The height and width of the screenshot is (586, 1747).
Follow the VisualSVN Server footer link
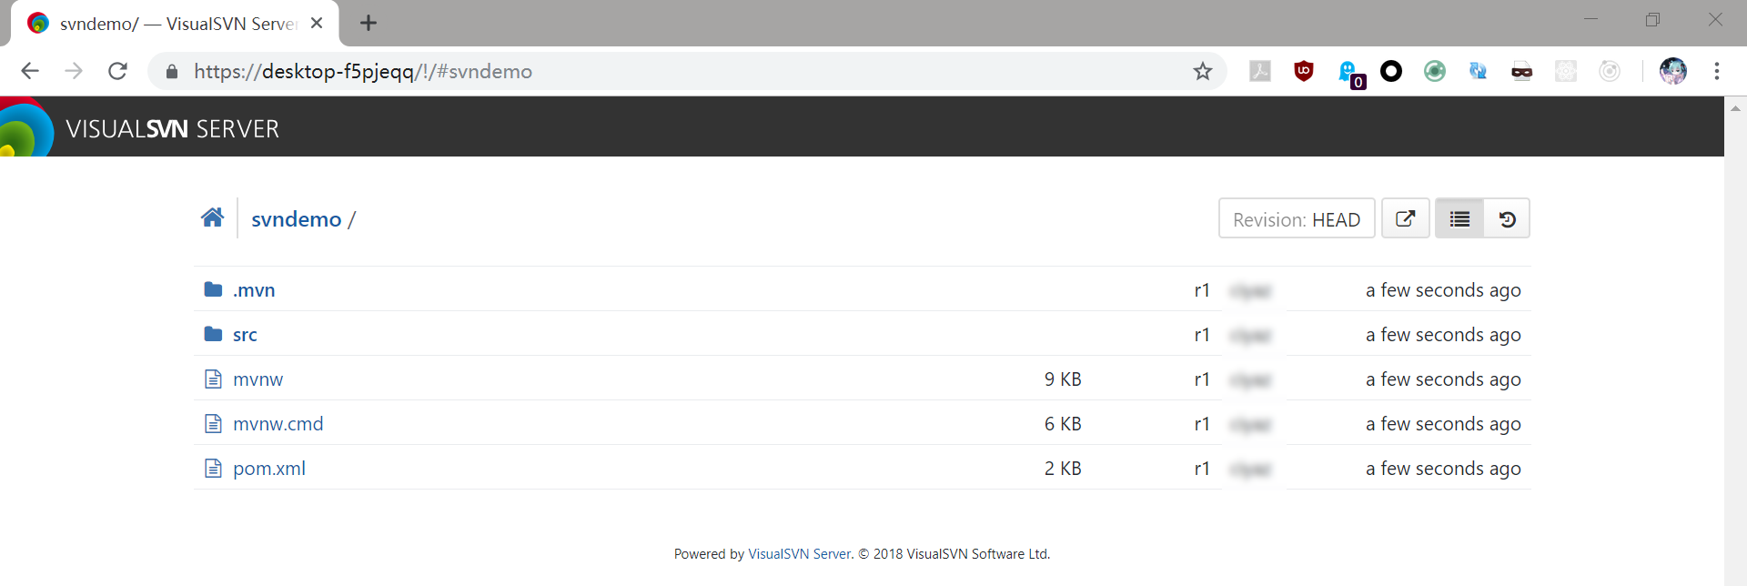tap(799, 554)
